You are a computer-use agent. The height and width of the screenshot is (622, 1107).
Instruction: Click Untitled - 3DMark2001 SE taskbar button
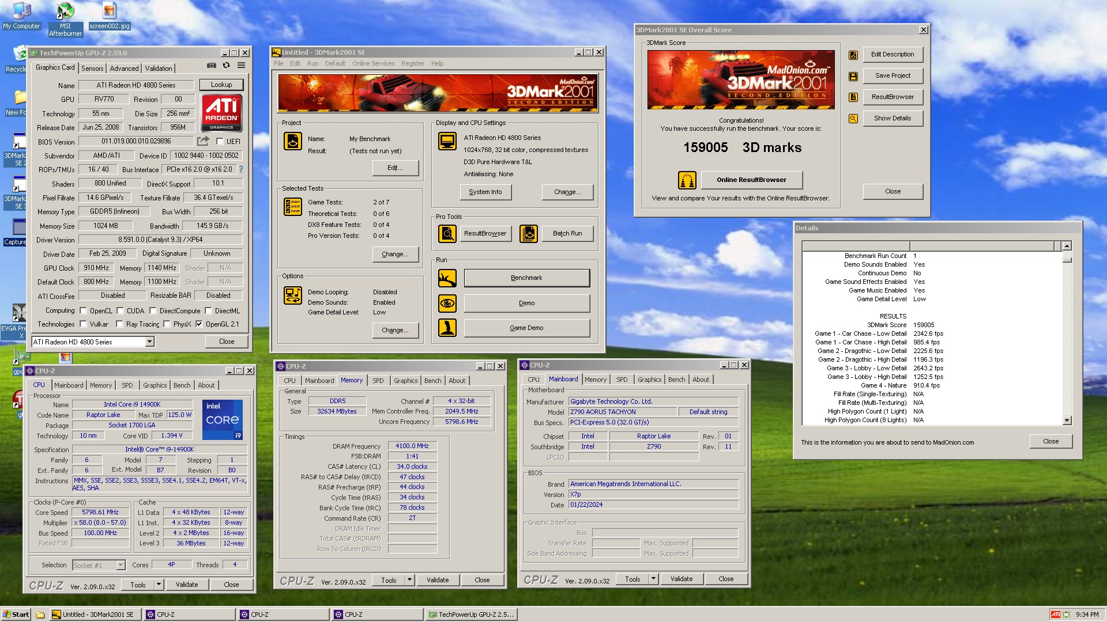(95, 615)
